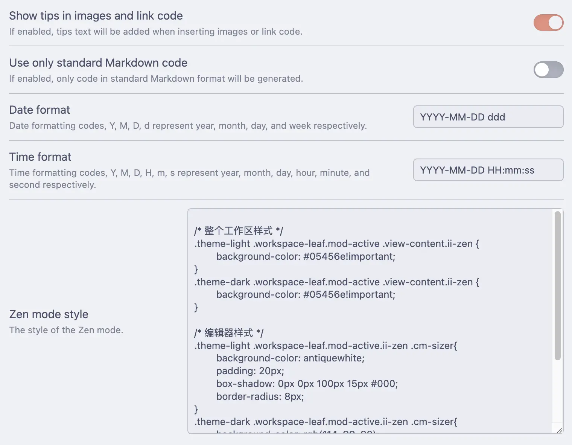Click the Date format input field
The image size is (572, 445).
click(488, 117)
